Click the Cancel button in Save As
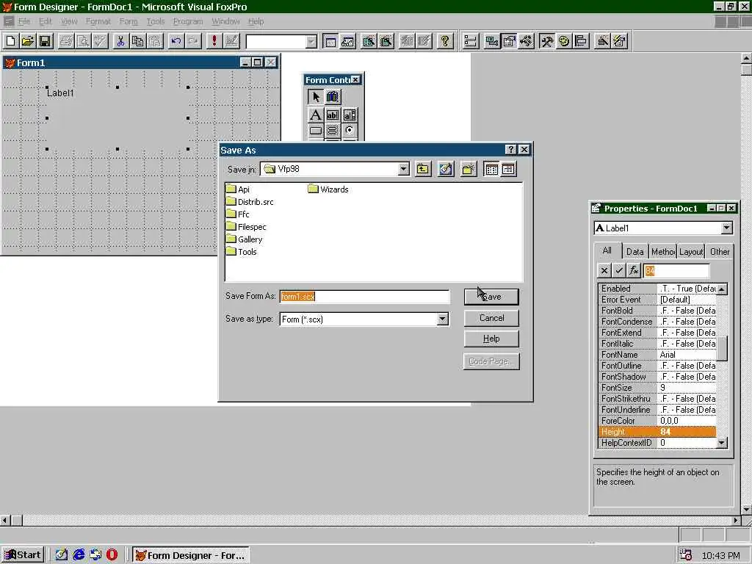 491,318
